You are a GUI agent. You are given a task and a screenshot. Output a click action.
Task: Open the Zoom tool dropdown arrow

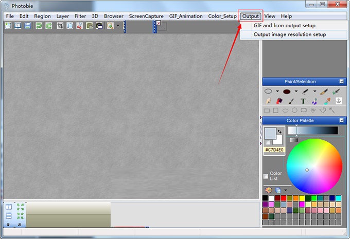[118, 26]
